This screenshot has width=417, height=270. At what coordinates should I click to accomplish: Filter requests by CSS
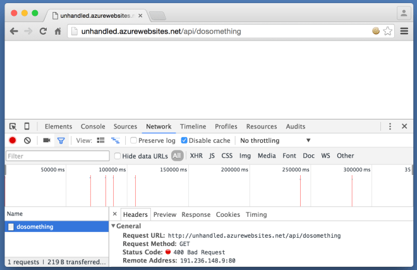click(x=227, y=156)
